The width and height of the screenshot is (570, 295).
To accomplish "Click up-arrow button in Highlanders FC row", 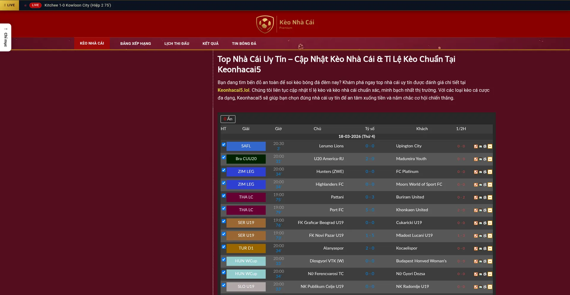I will (490, 184).
